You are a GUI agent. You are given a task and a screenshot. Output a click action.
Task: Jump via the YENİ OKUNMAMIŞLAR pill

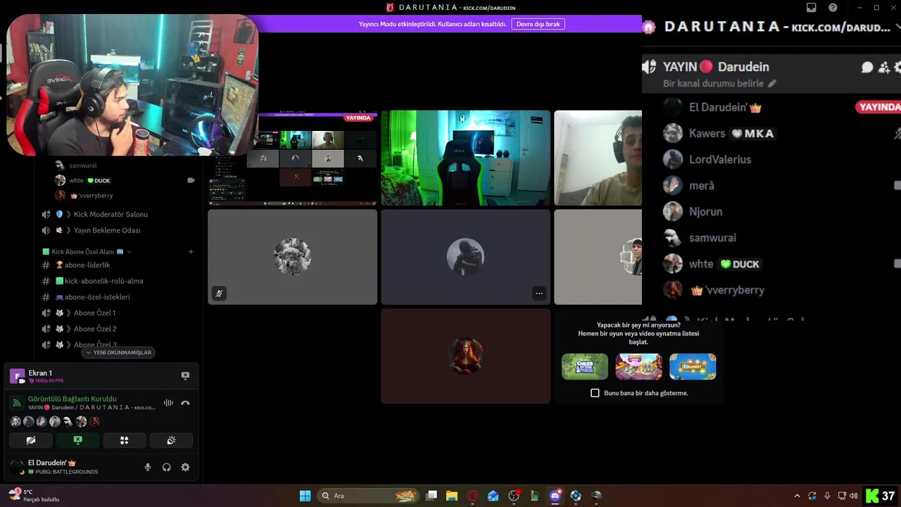point(119,352)
